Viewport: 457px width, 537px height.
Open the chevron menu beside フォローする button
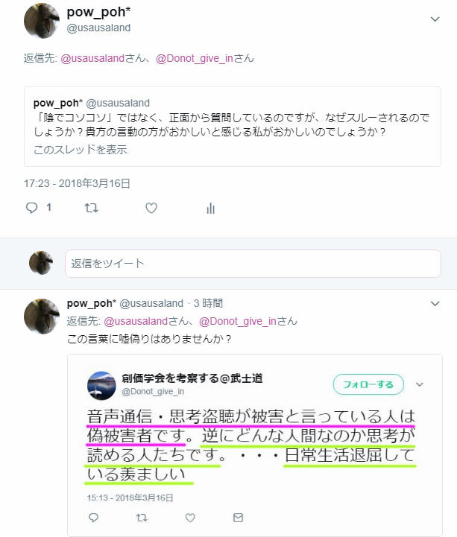coord(419,384)
